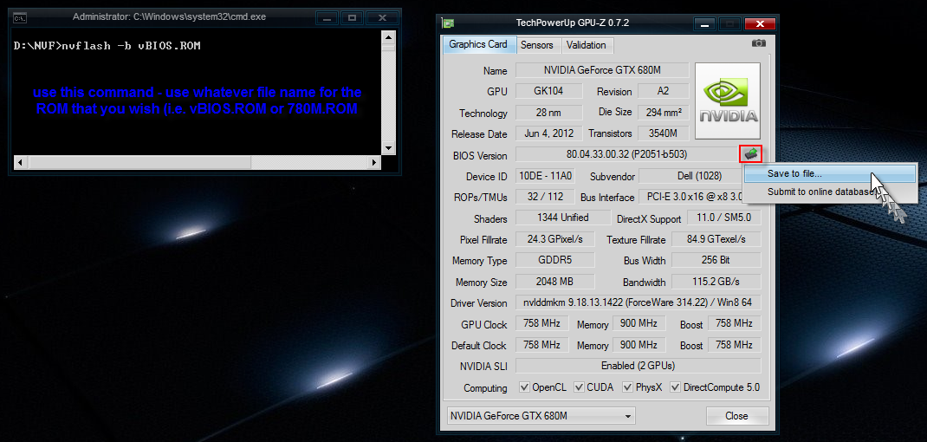The image size is (927, 442).
Task: Maximize the cmd.exe window
Action: (x=353, y=17)
